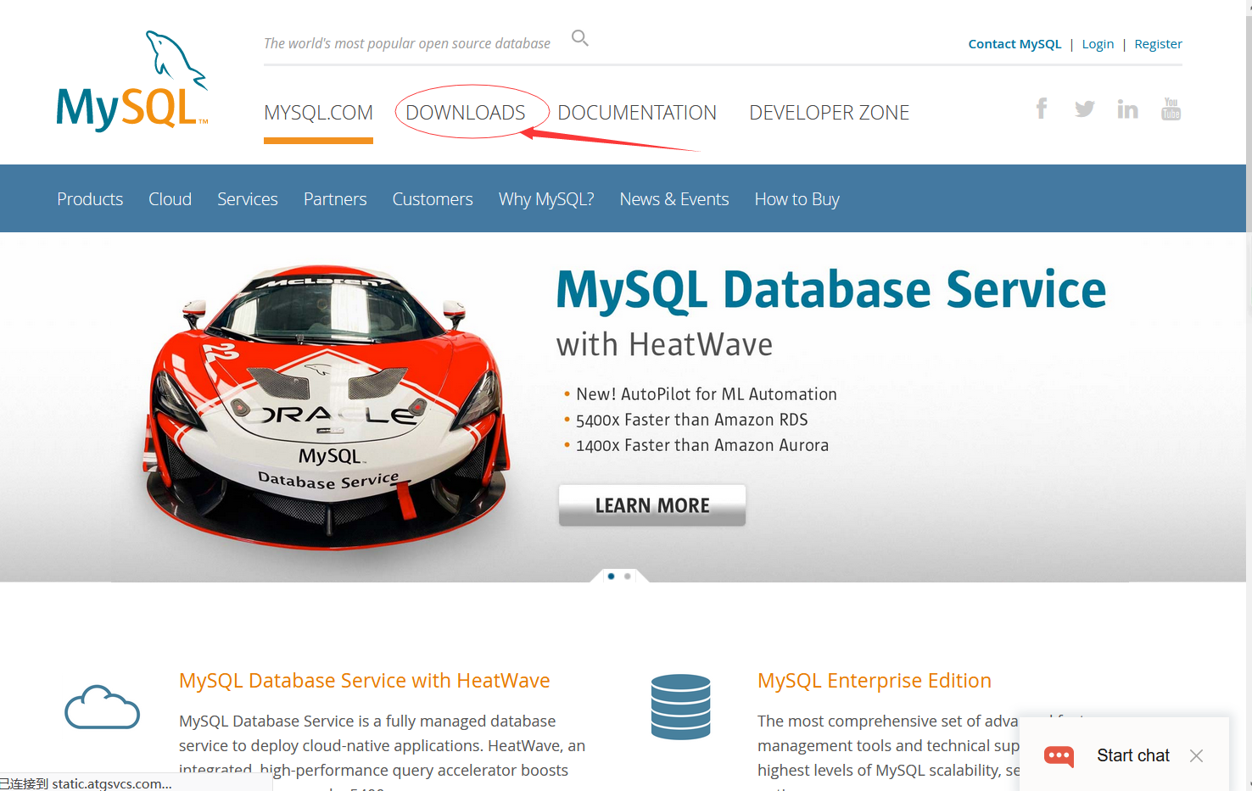The height and width of the screenshot is (791, 1252).
Task: Click the LEARN MORE button
Action: (x=652, y=505)
